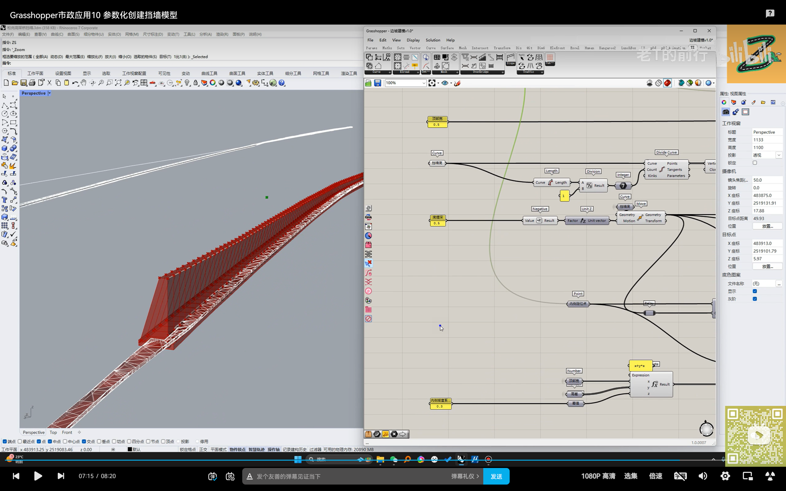Viewport: 786px width, 491px height.
Task: Expand the 投影 projection dropdown
Action: [x=779, y=155]
